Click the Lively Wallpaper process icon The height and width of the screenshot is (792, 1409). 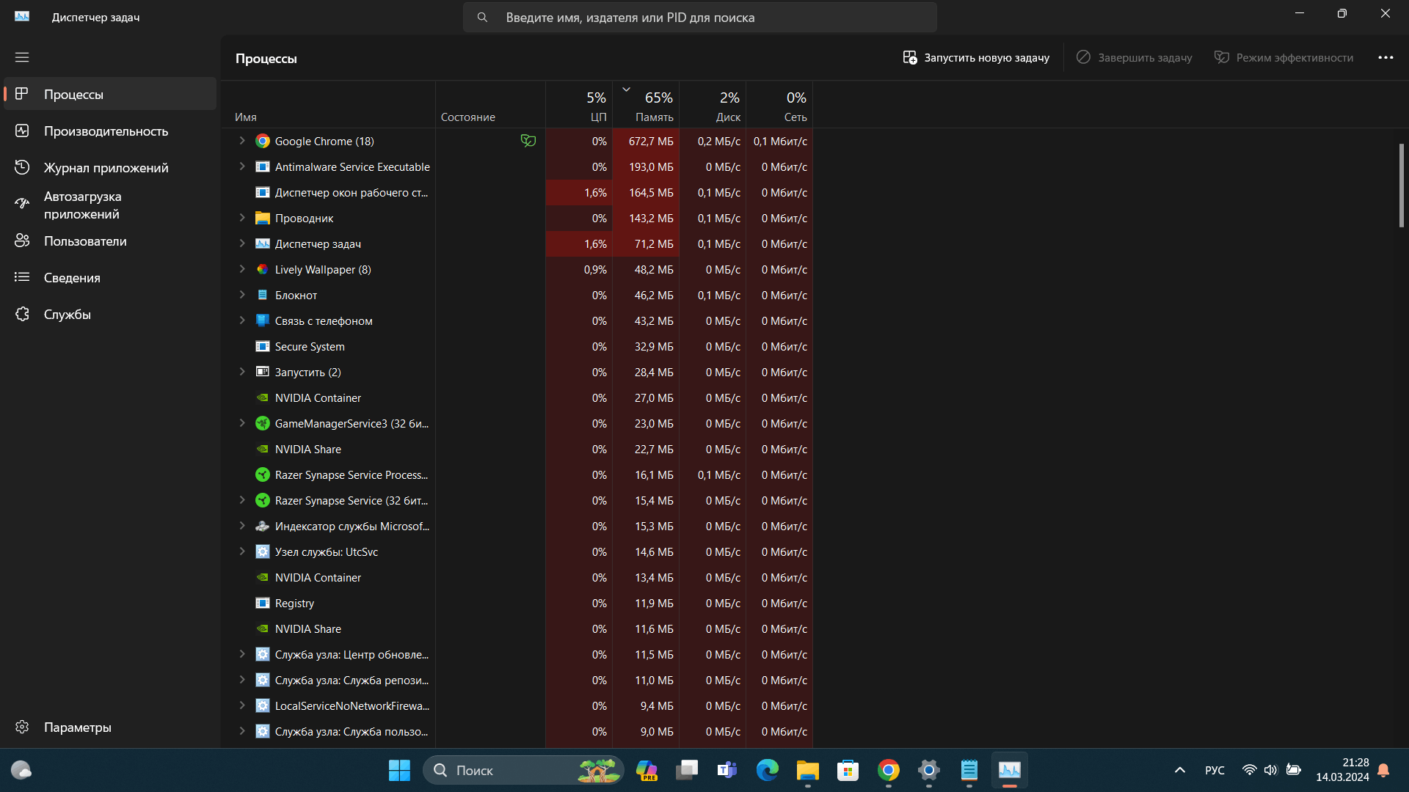(x=263, y=269)
